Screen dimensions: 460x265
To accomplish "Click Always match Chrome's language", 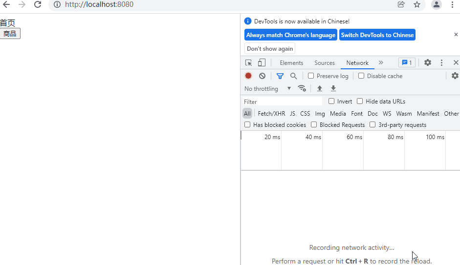I will tap(291, 35).
